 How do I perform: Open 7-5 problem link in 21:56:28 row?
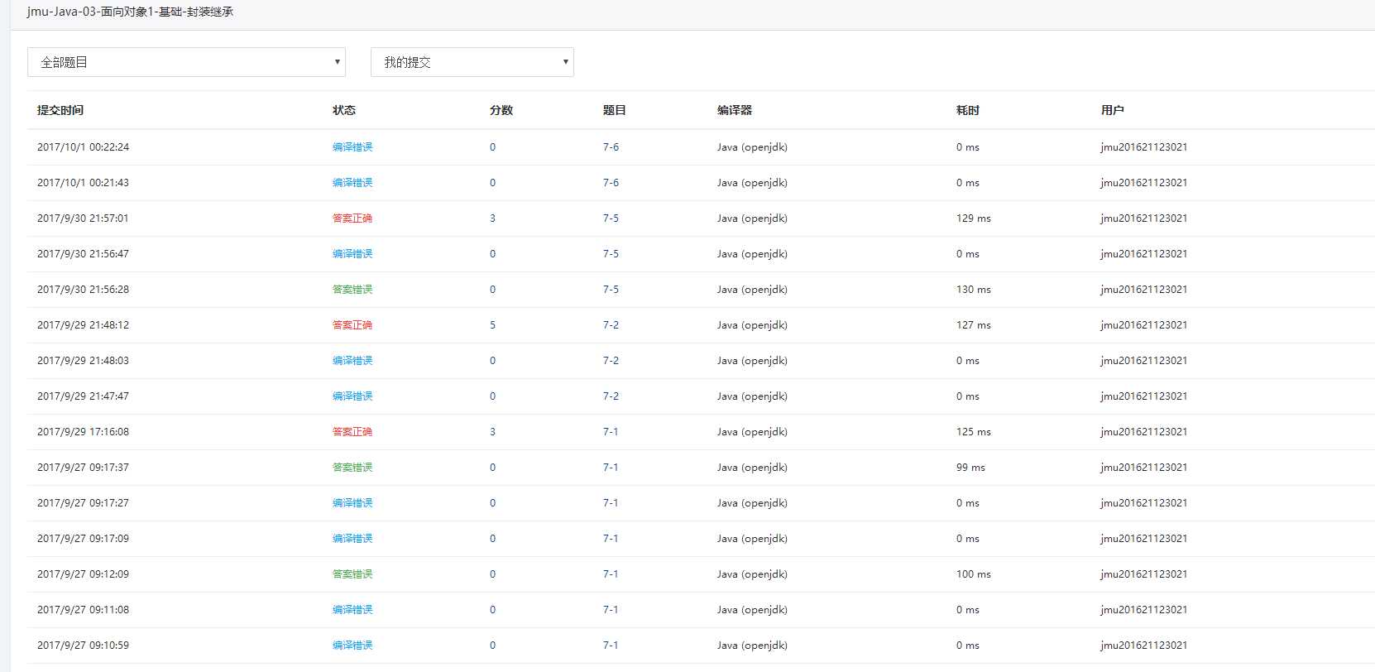(611, 290)
